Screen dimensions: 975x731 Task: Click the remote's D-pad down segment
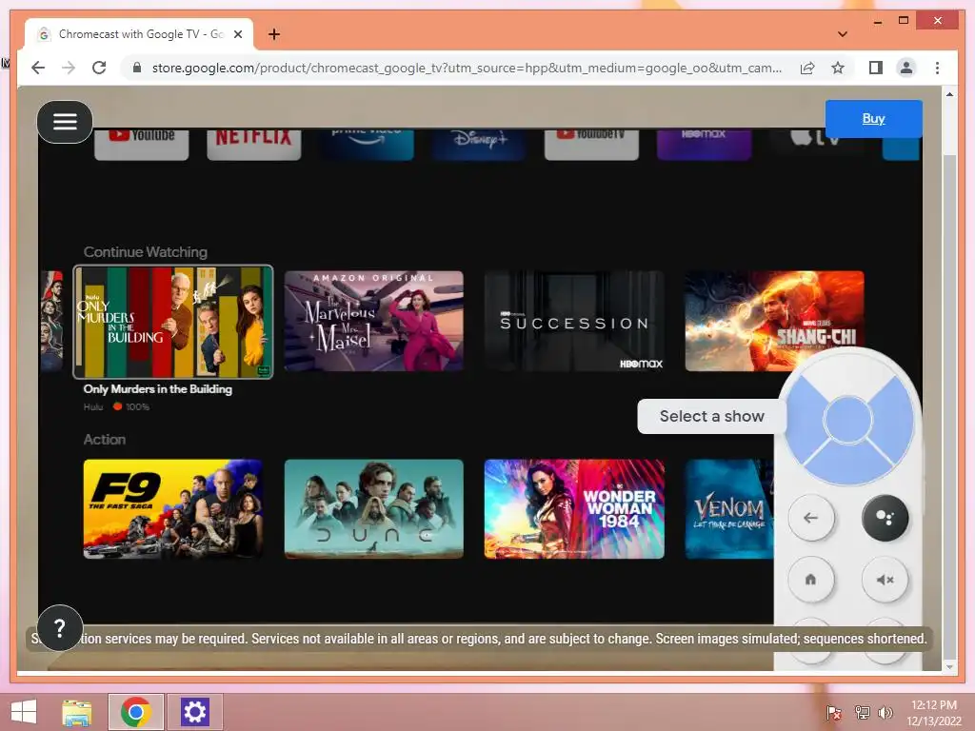(x=848, y=464)
